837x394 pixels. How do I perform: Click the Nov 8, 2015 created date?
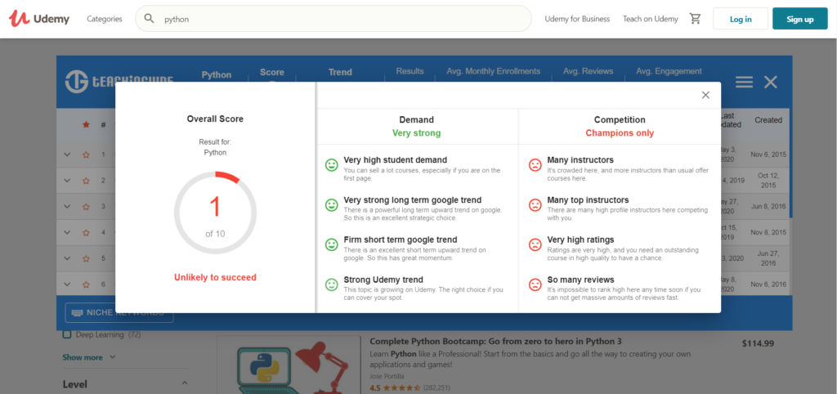(768, 232)
